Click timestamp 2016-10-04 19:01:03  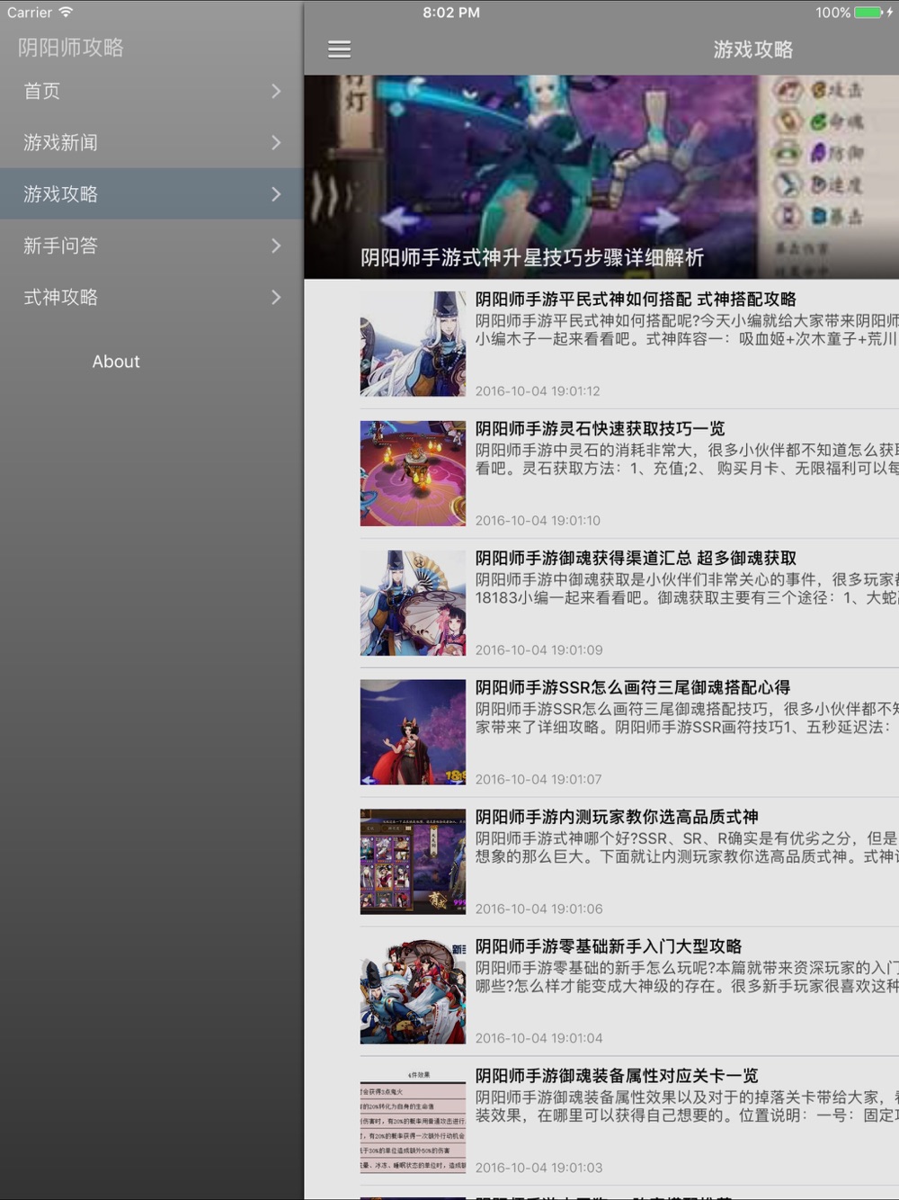539,1169
